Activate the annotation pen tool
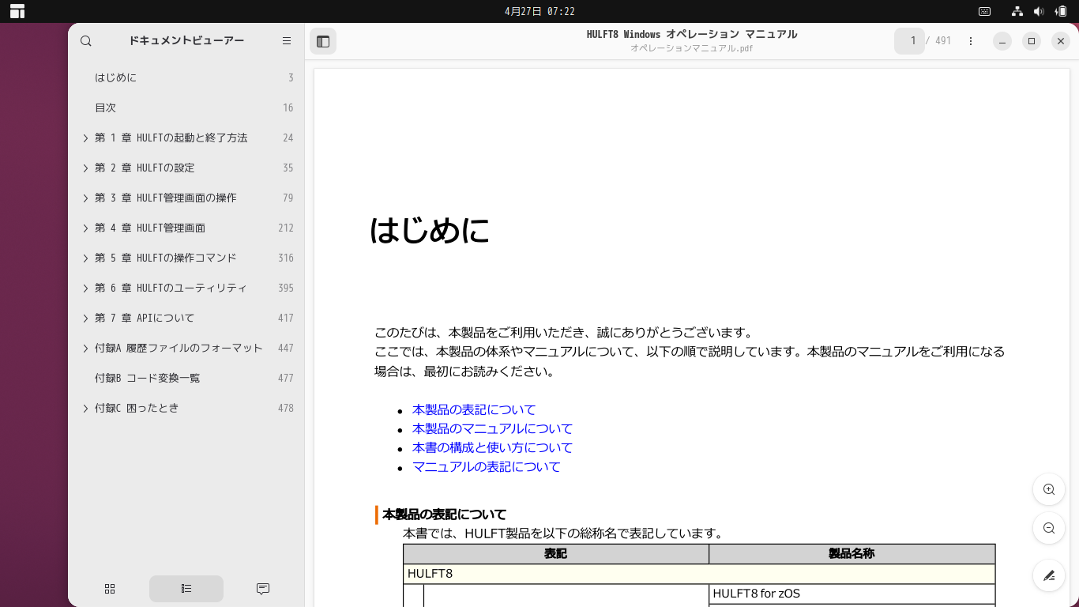The width and height of the screenshot is (1079, 607). pyautogui.click(x=1048, y=575)
